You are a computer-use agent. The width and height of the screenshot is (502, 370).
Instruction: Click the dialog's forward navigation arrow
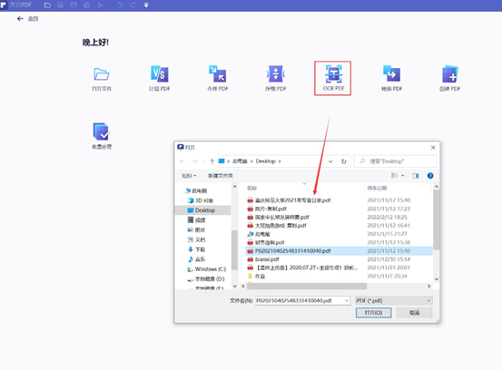tap(194, 161)
